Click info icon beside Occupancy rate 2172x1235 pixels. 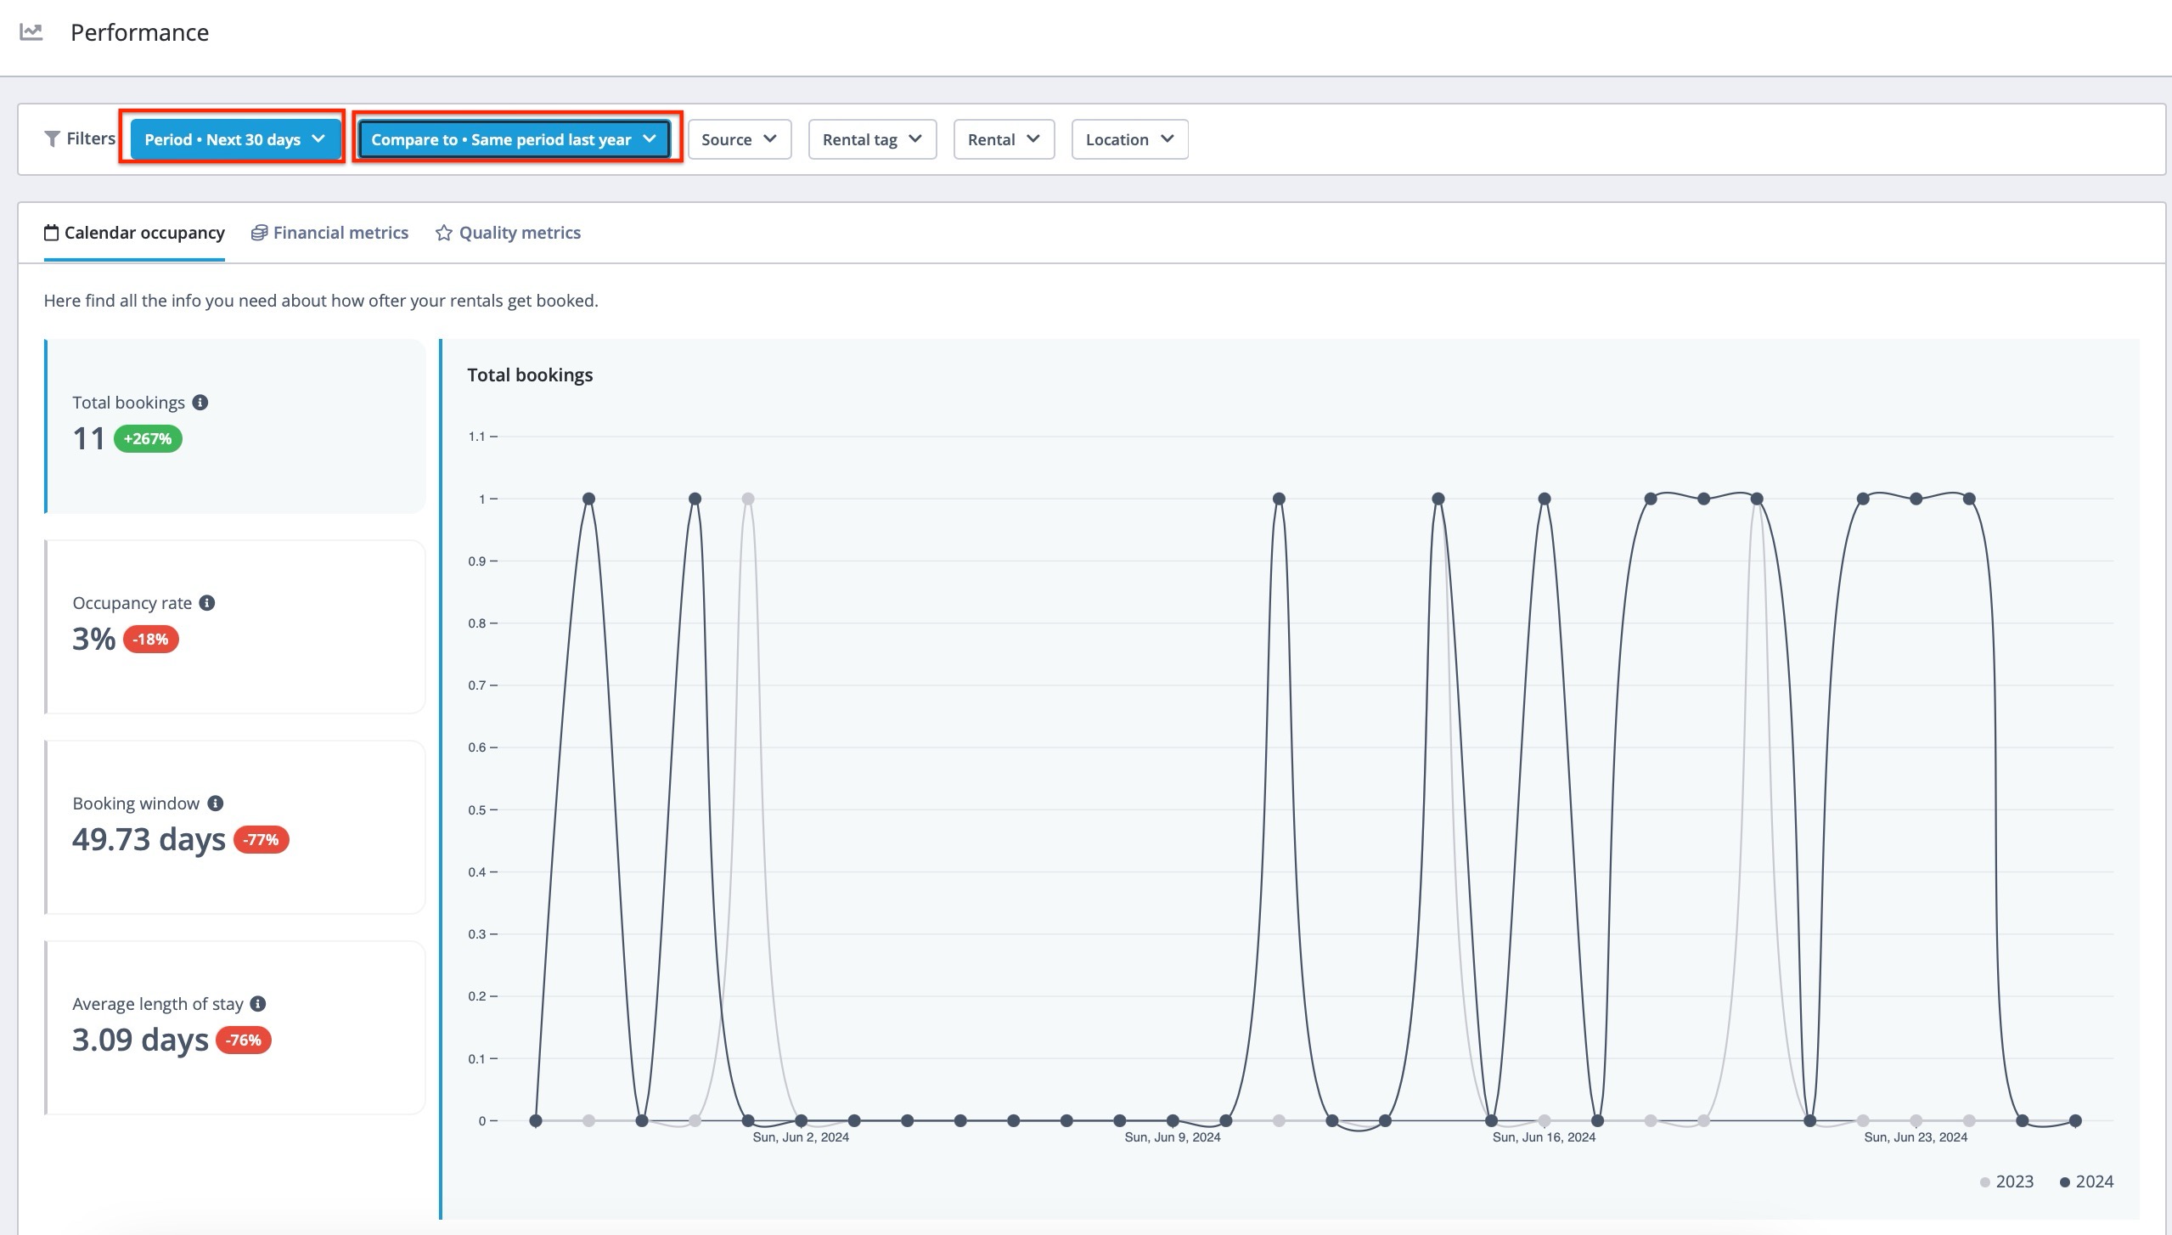207,603
